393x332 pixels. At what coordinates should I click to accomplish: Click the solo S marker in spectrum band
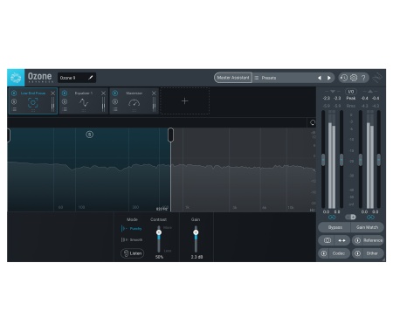(x=90, y=135)
